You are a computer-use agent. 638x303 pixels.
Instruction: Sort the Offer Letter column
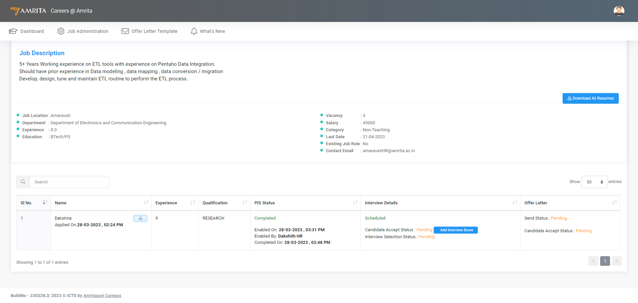coord(614,203)
